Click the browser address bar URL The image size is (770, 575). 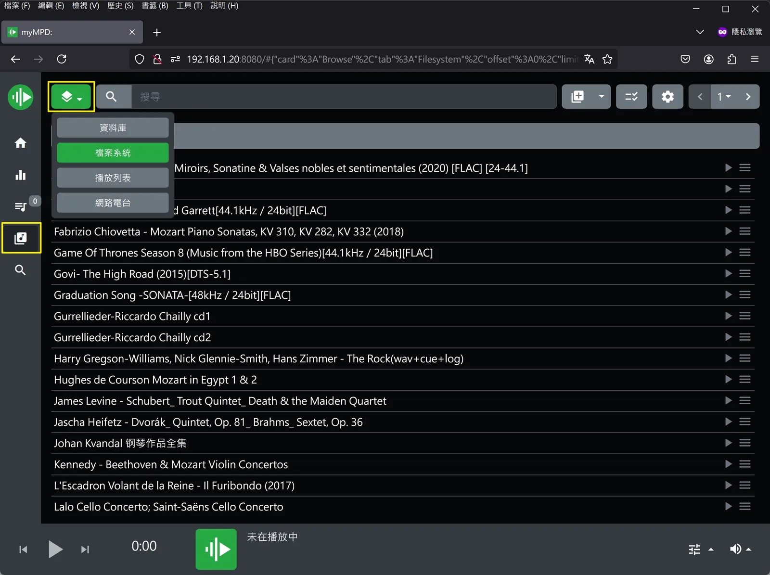point(382,59)
